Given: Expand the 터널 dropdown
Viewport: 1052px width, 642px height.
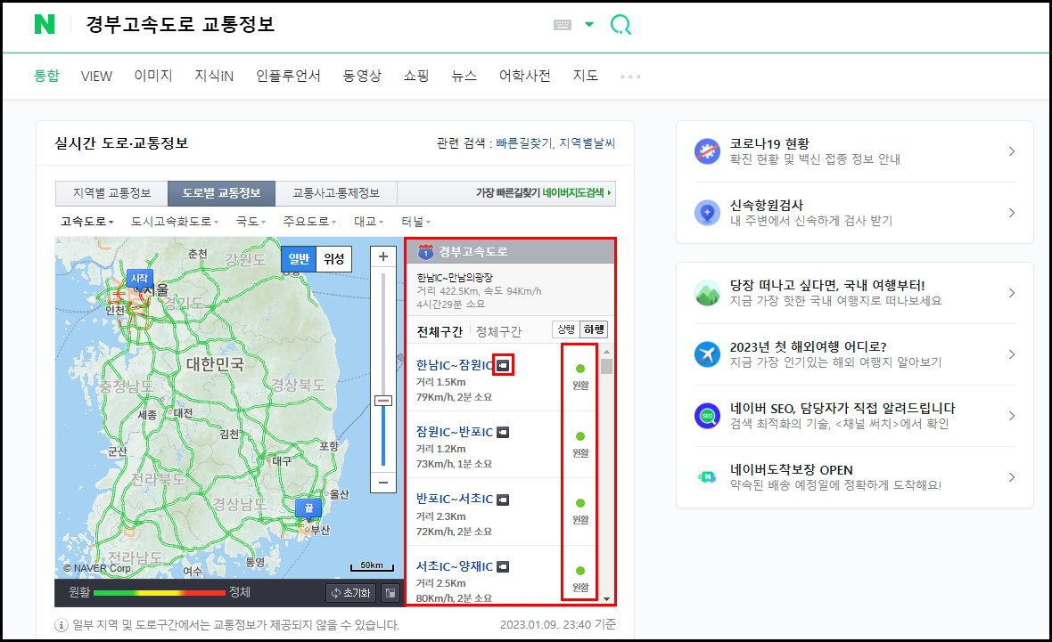Looking at the screenshot, I should [416, 221].
